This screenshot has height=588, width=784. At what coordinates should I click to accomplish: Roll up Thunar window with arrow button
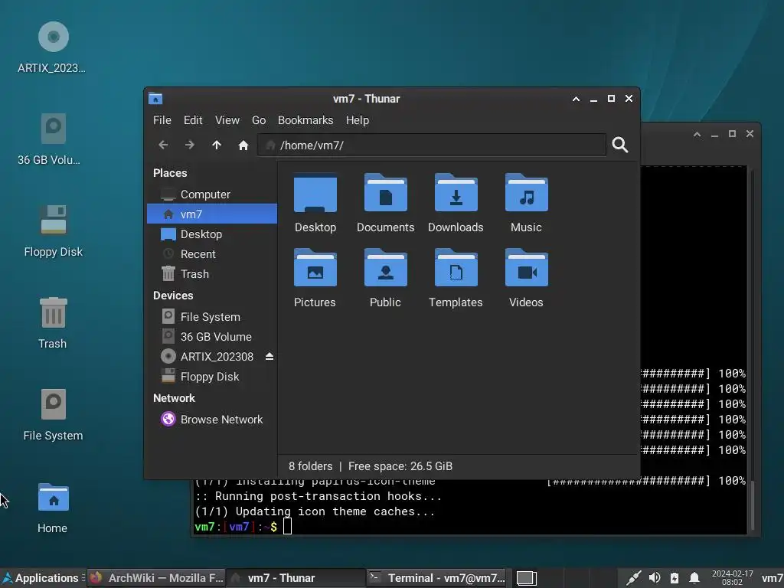point(576,99)
